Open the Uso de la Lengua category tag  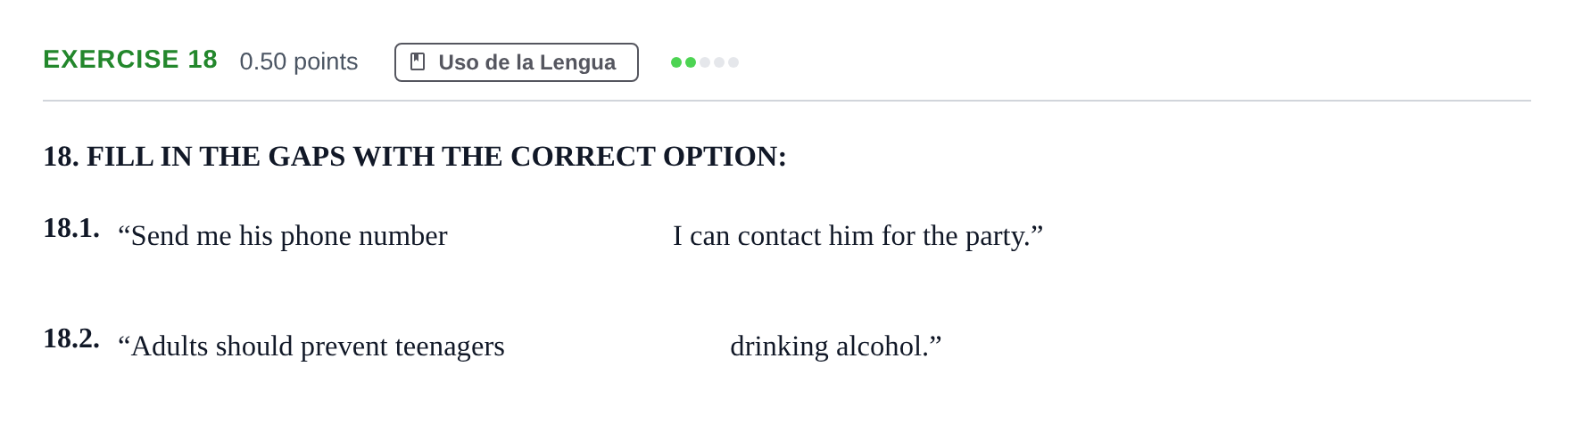(x=517, y=62)
